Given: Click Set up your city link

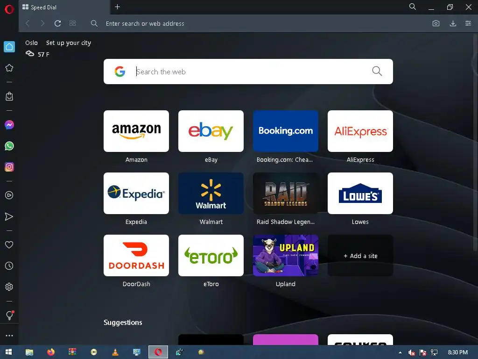Looking at the screenshot, I should point(69,43).
